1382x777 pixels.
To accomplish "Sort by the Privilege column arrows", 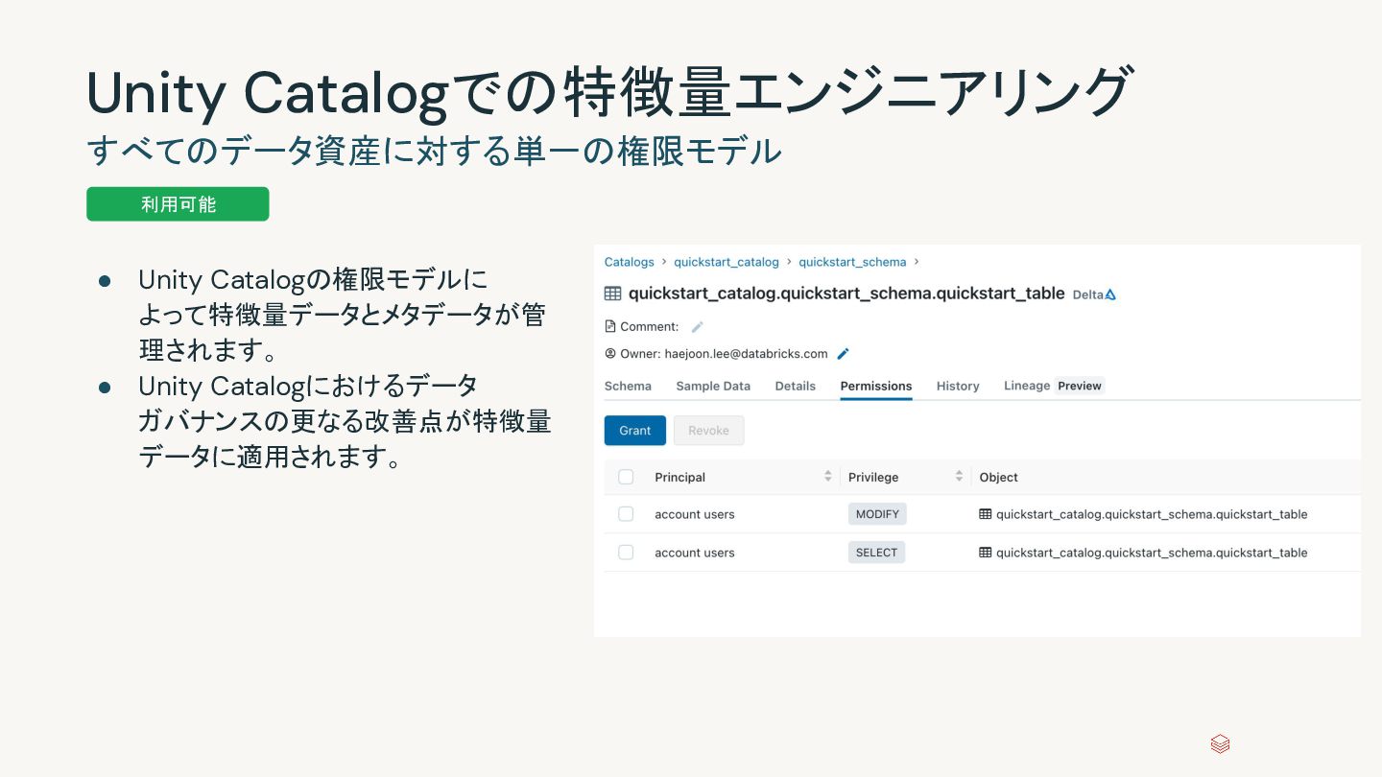I will (x=959, y=477).
